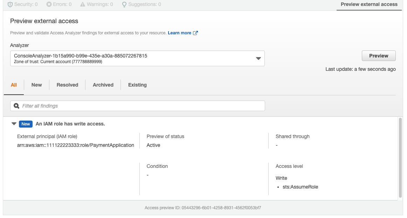
Task: Open the Archived findings tab
Action: (x=103, y=85)
